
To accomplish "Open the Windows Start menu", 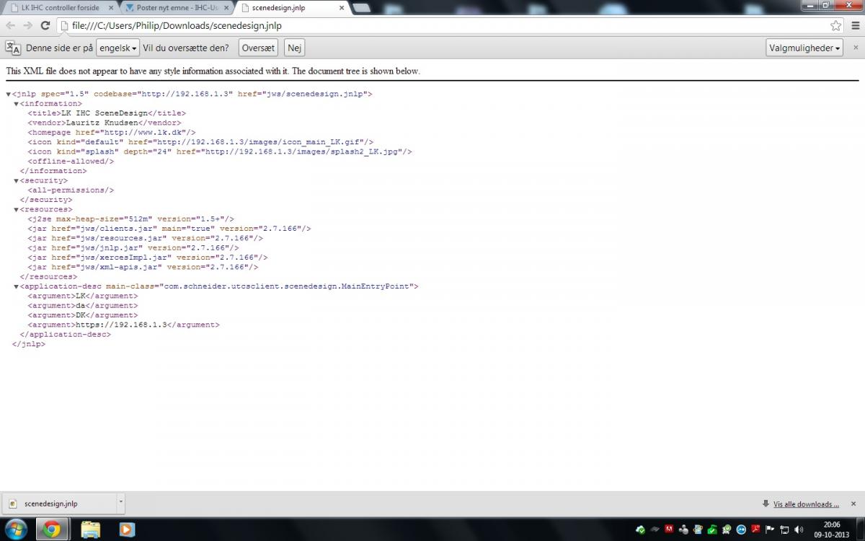I will click(15, 529).
